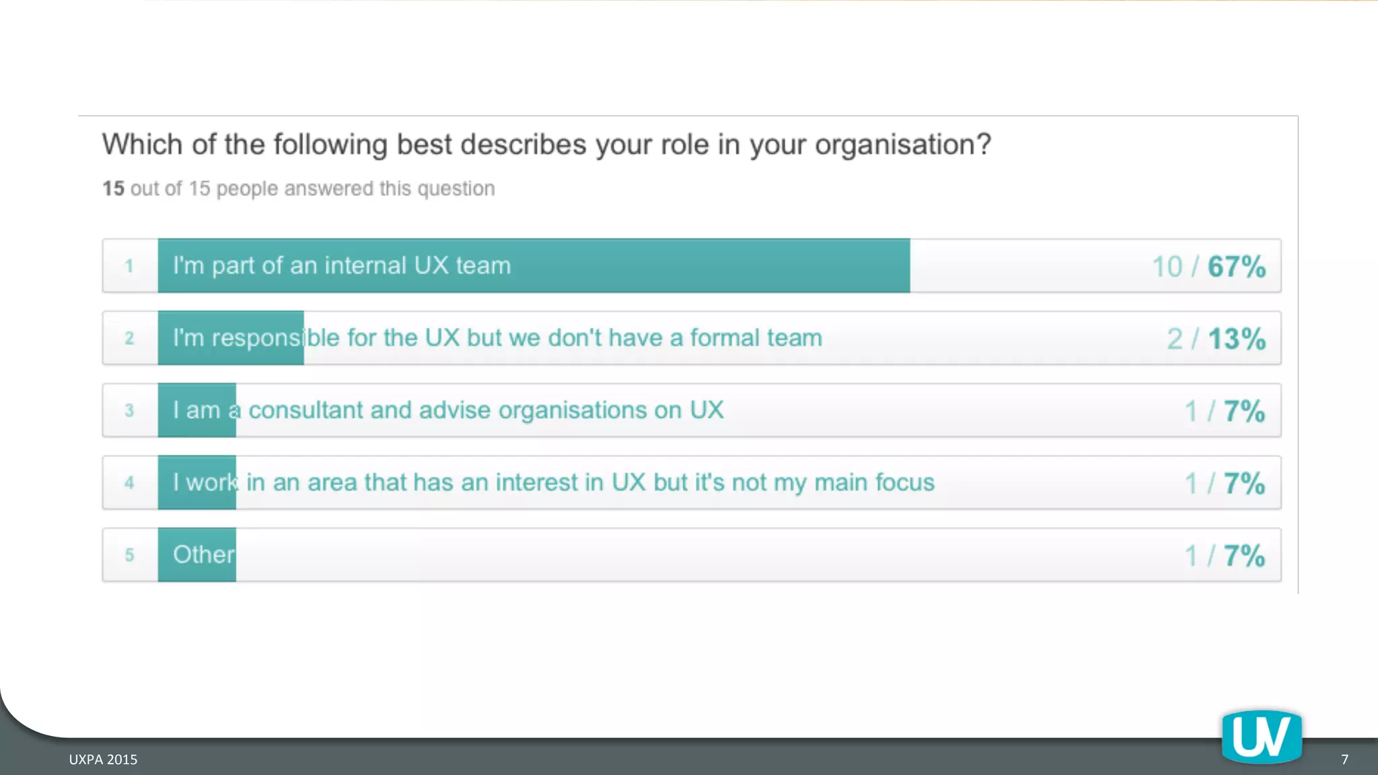This screenshot has height=775, width=1378.
Task: Click the number 3 row marker
Action: click(129, 410)
